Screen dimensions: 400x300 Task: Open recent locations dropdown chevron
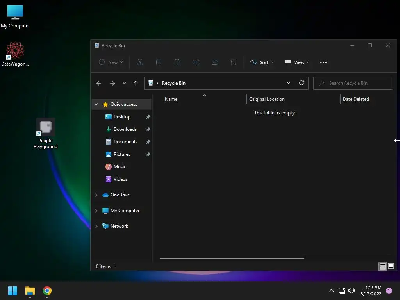pyautogui.click(x=124, y=83)
